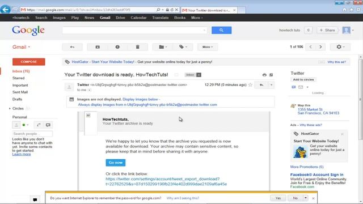Click Display images below link

[140, 99]
